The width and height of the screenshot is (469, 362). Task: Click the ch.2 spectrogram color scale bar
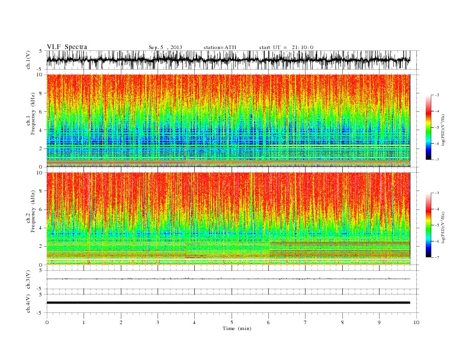[x=428, y=225]
